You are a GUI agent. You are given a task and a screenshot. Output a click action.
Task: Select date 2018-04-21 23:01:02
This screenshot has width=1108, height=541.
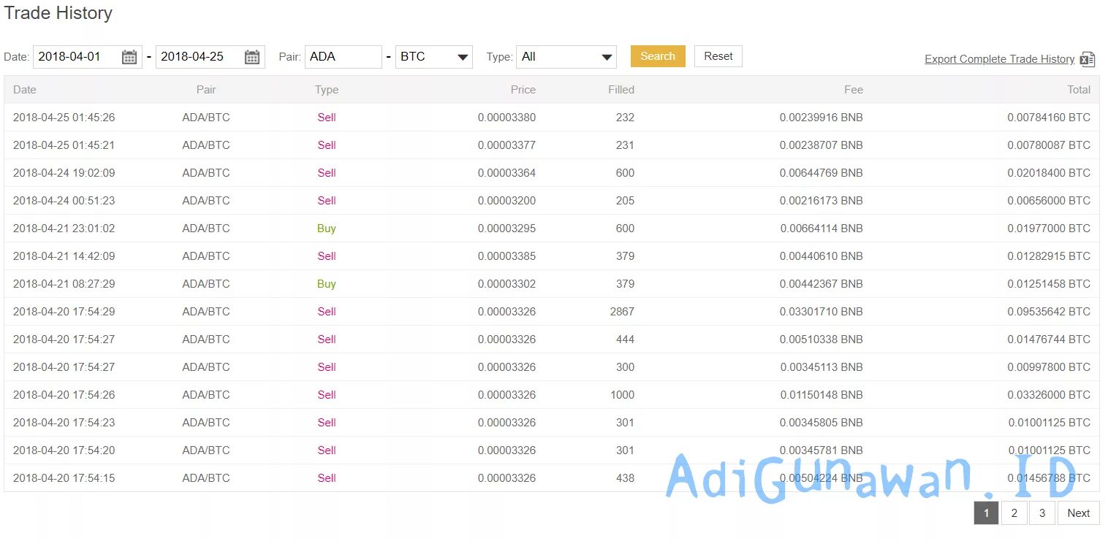tap(64, 229)
